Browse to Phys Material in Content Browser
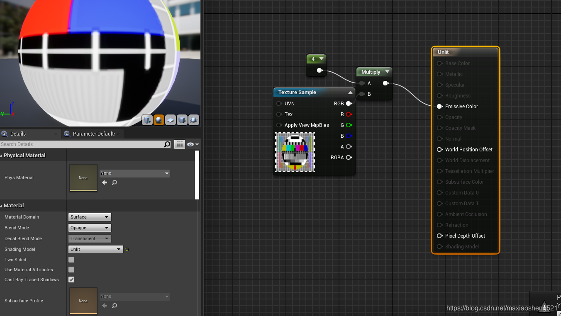The height and width of the screenshot is (316, 561). click(115, 182)
